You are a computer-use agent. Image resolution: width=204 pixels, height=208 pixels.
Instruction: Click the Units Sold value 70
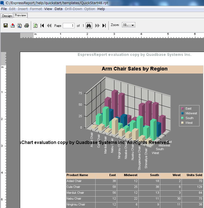[200, 181]
